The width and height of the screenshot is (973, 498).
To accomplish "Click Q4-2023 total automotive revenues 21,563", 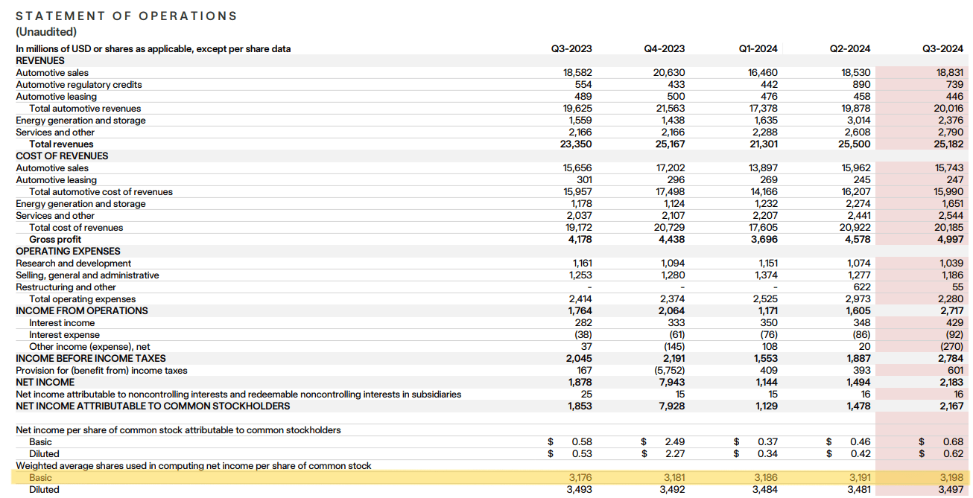I will coord(671,109).
